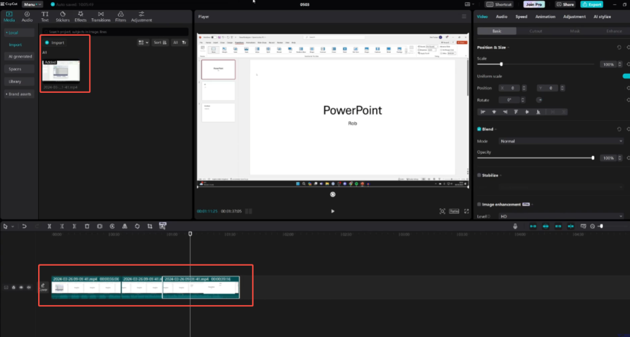
Task: Switch to the Speed tab
Action: pyautogui.click(x=521, y=17)
